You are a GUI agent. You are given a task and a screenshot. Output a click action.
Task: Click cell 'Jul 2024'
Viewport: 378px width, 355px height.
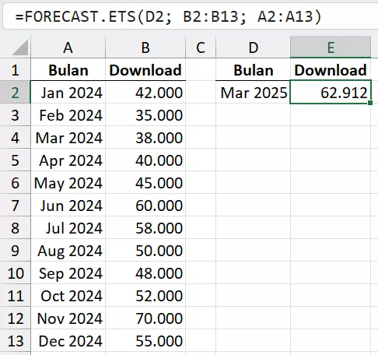[68, 228]
